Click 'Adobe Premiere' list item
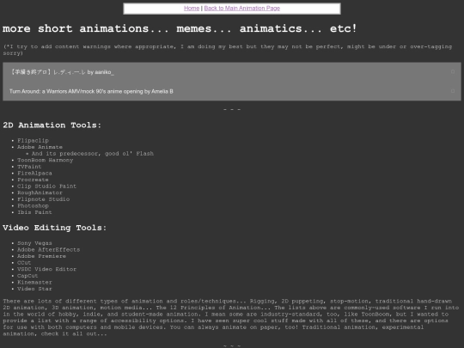 pos(41,256)
